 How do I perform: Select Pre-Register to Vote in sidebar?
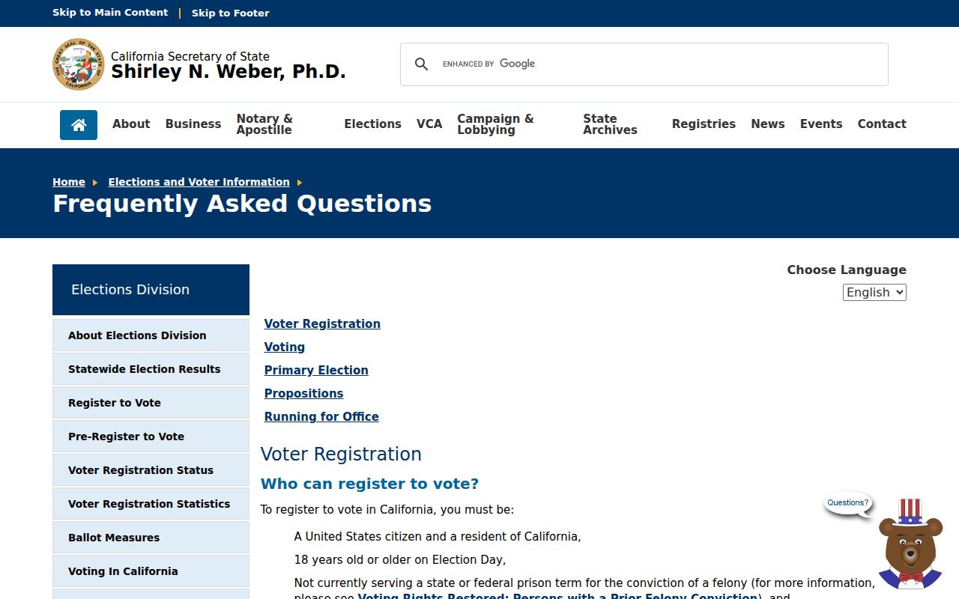pyautogui.click(x=151, y=437)
